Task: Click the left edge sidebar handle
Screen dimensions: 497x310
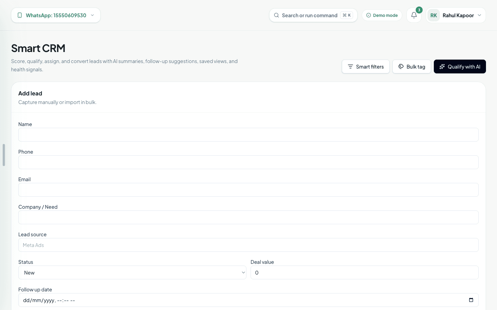Action: [x=4, y=155]
